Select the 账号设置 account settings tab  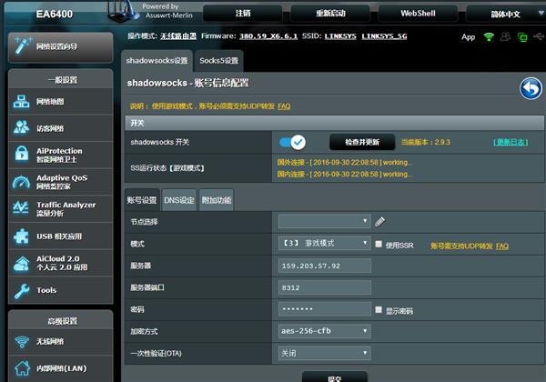coord(142,200)
